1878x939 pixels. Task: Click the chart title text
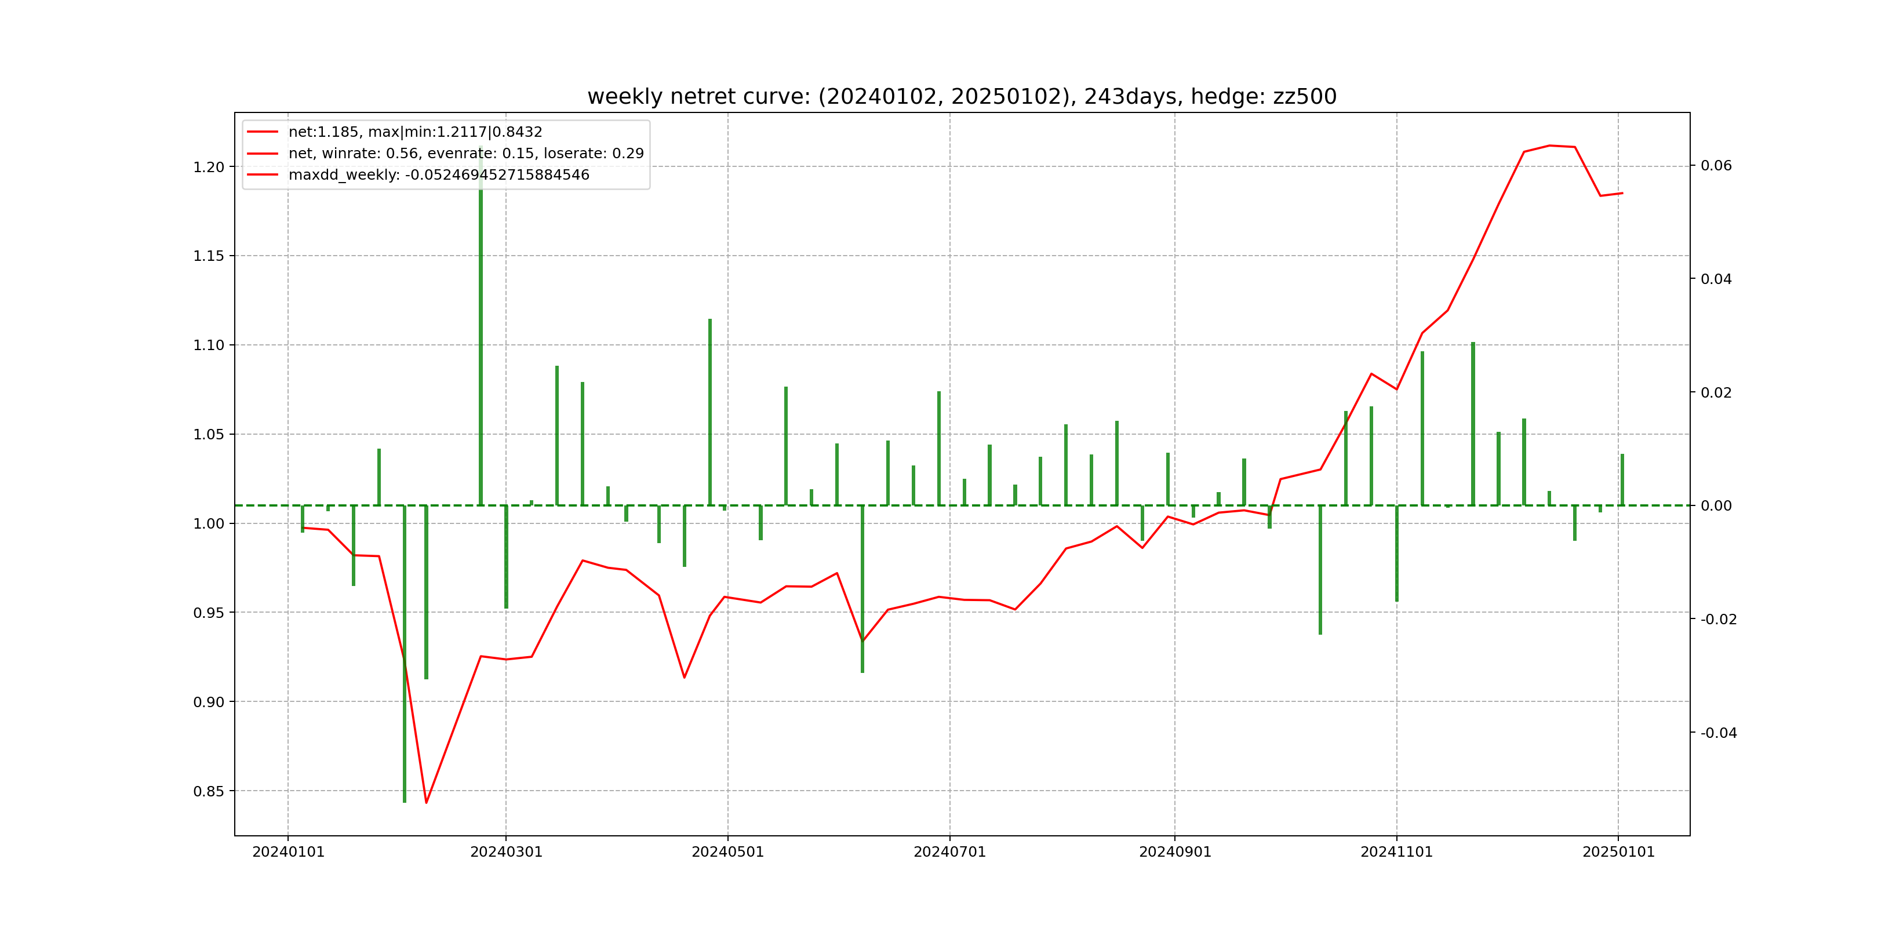click(962, 96)
